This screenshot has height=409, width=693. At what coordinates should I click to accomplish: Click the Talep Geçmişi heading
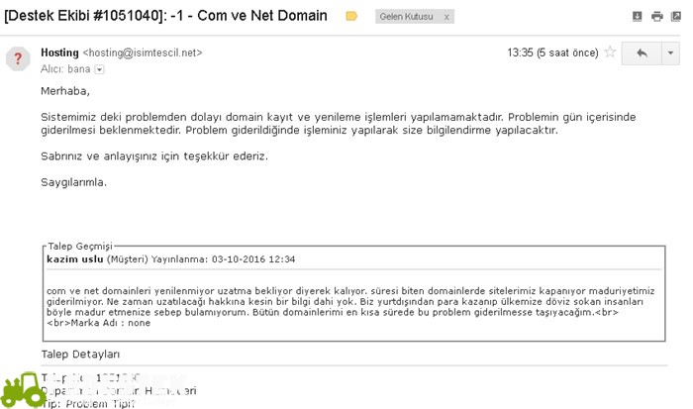[x=80, y=246]
